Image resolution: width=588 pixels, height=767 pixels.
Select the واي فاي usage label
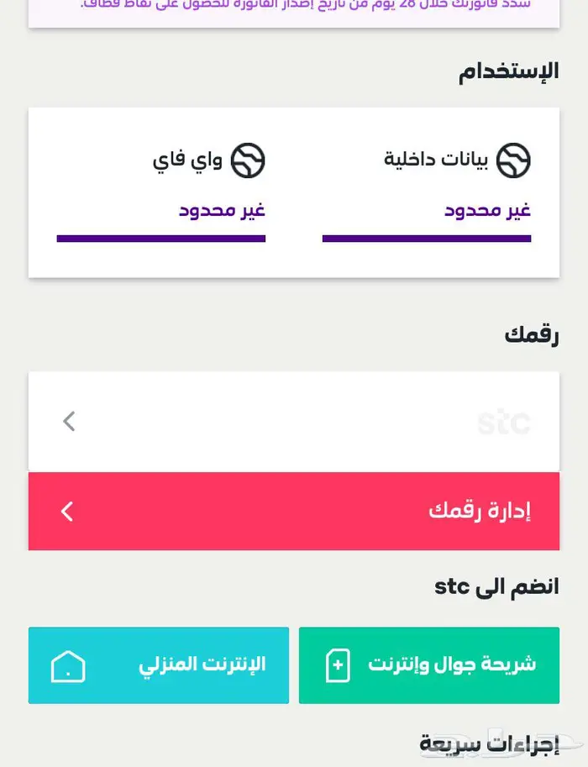coord(187,160)
